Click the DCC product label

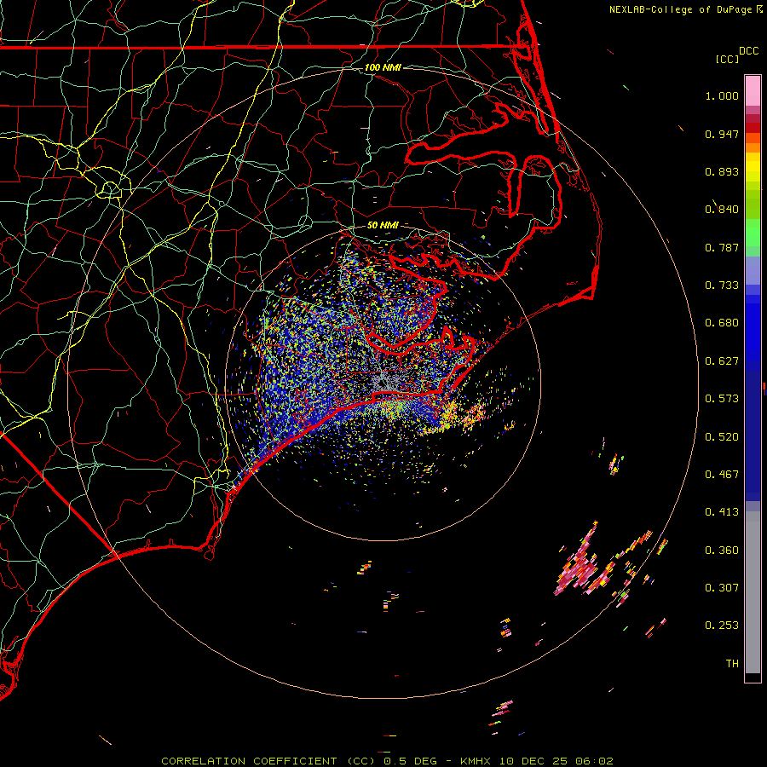click(x=748, y=51)
